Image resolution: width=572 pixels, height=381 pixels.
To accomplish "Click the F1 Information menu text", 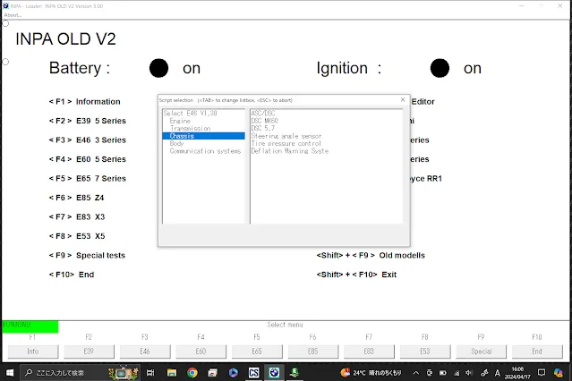I will [85, 101].
